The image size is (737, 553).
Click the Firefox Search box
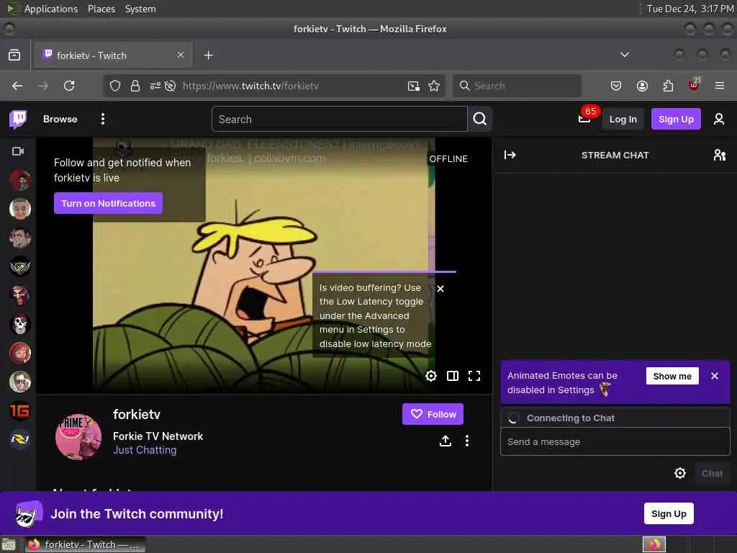[517, 86]
